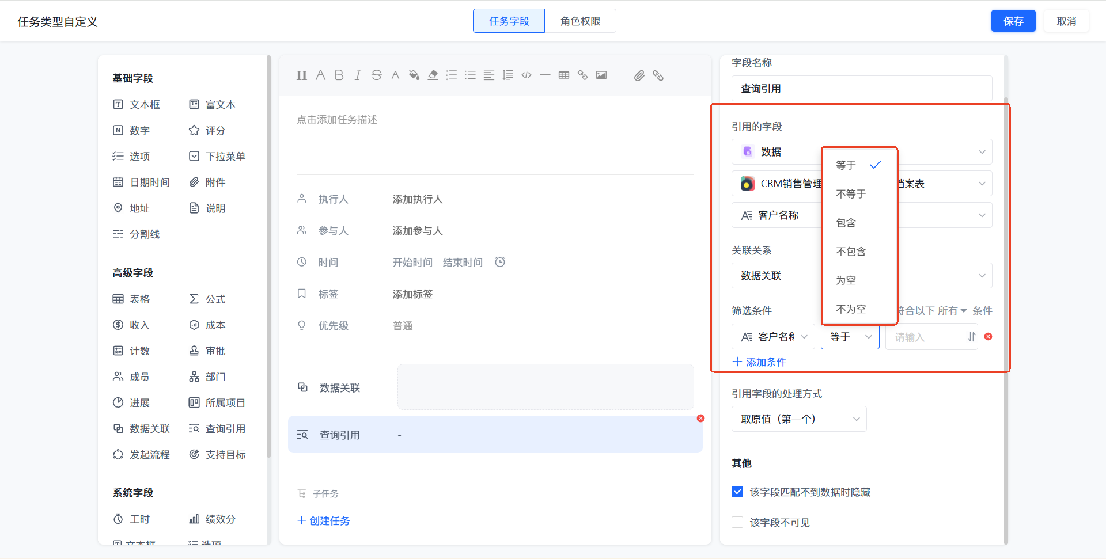Expand the 客户名称 reference field dropdown
The image size is (1106, 559).
point(862,215)
